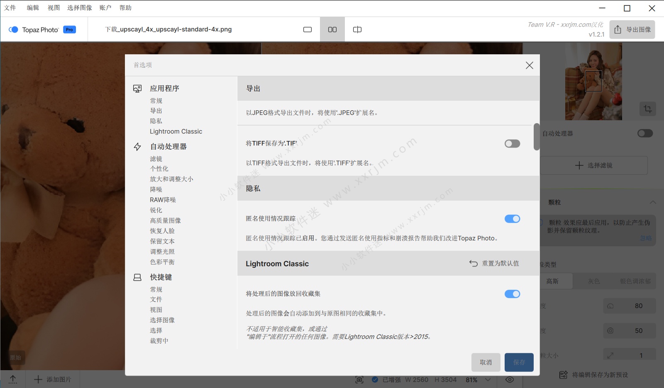This screenshot has width=664, height=388.
Task: Open the 帮助 menu
Action: click(125, 8)
